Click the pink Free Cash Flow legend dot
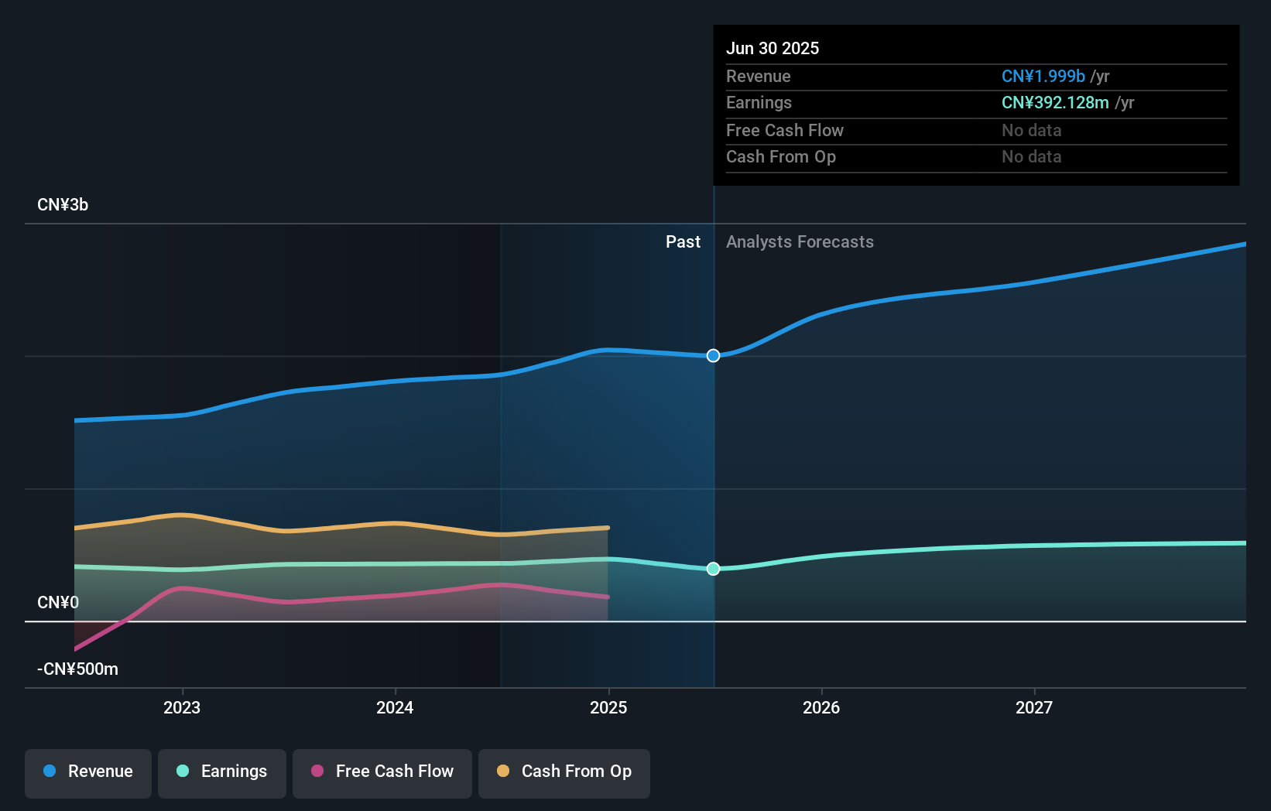The width and height of the screenshot is (1271, 811). pyautogui.click(x=317, y=772)
